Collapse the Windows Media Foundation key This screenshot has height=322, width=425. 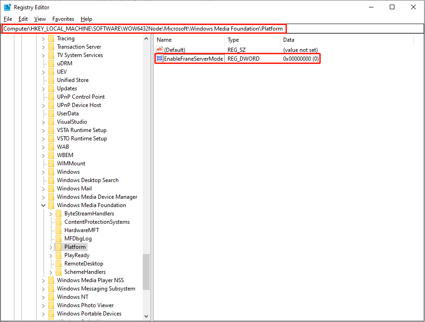44,205
